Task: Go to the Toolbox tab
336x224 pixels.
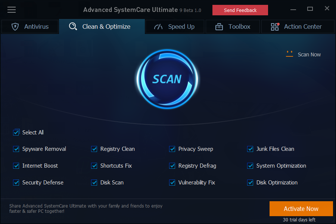Action: 233,27
